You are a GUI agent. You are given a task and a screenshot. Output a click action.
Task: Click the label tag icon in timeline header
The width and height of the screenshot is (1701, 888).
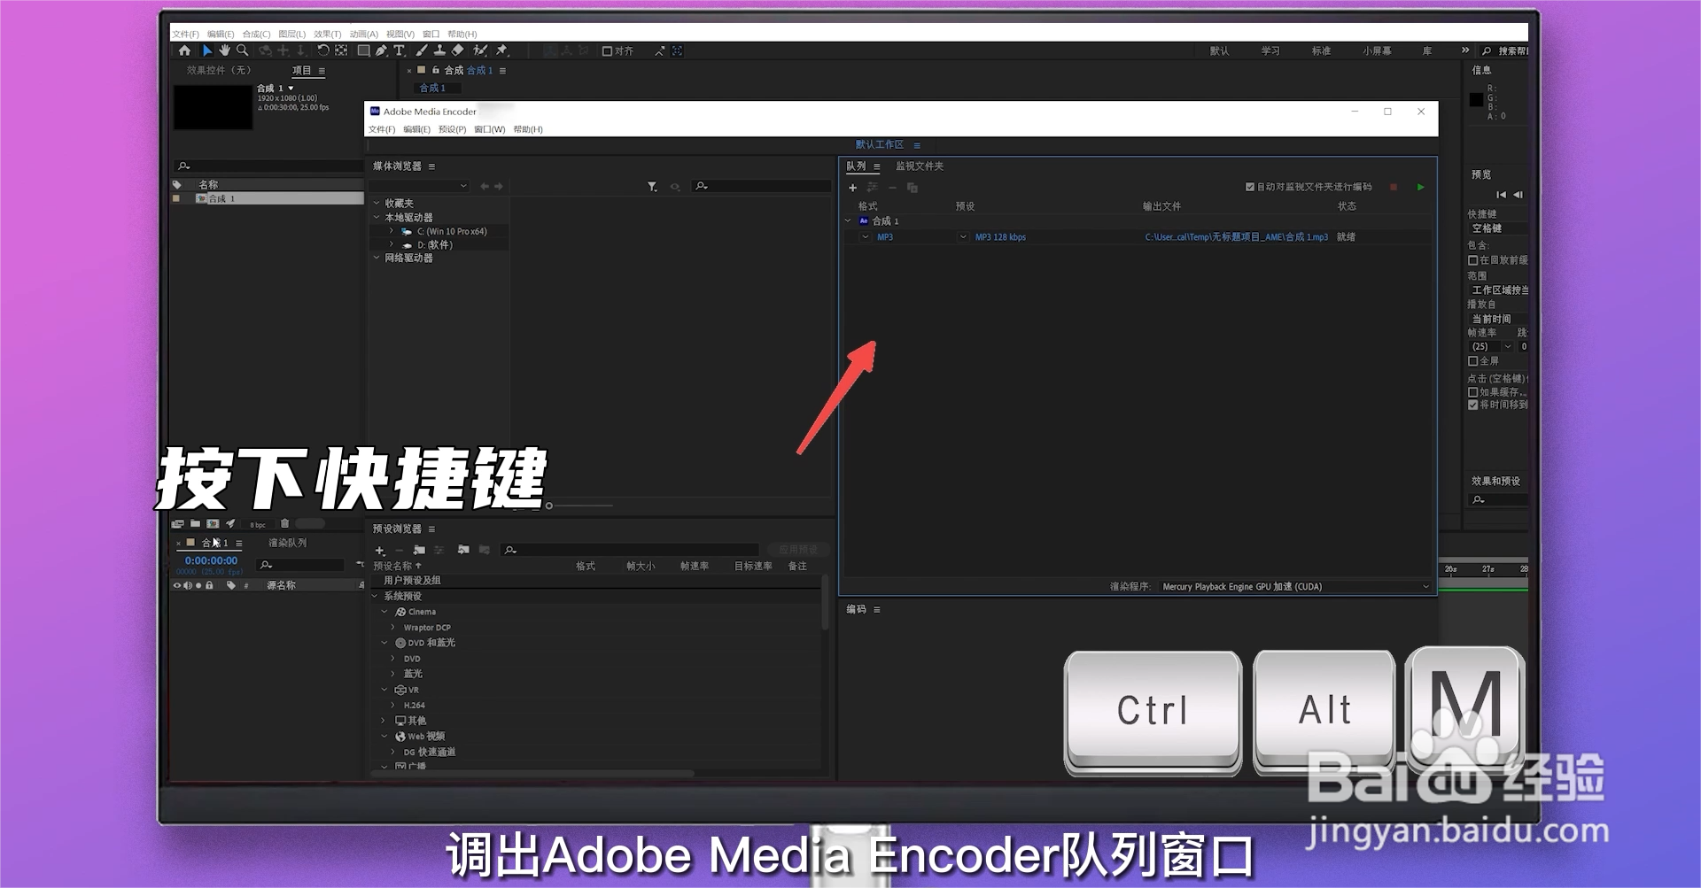tap(231, 585)
